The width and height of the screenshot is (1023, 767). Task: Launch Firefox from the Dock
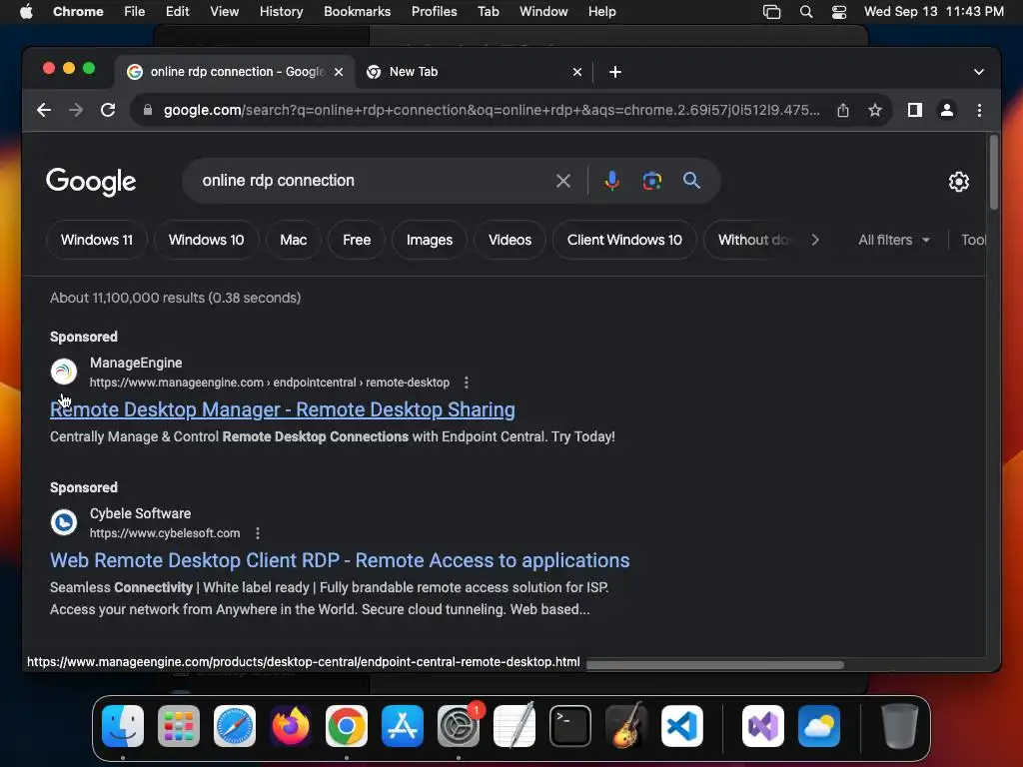click(x=291, y=726)
